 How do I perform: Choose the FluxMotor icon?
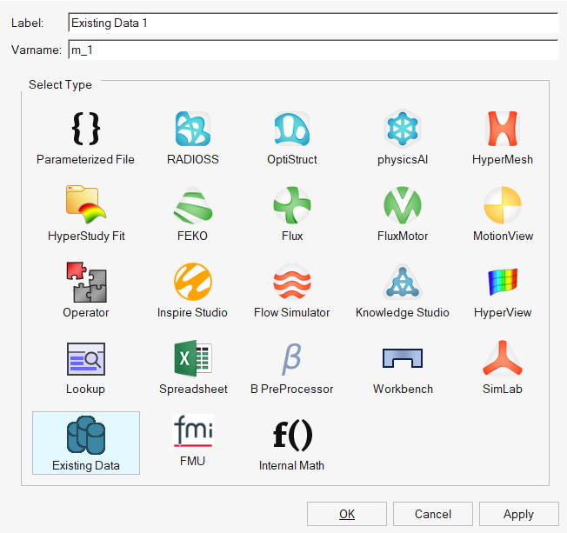(x=403, y=205)
